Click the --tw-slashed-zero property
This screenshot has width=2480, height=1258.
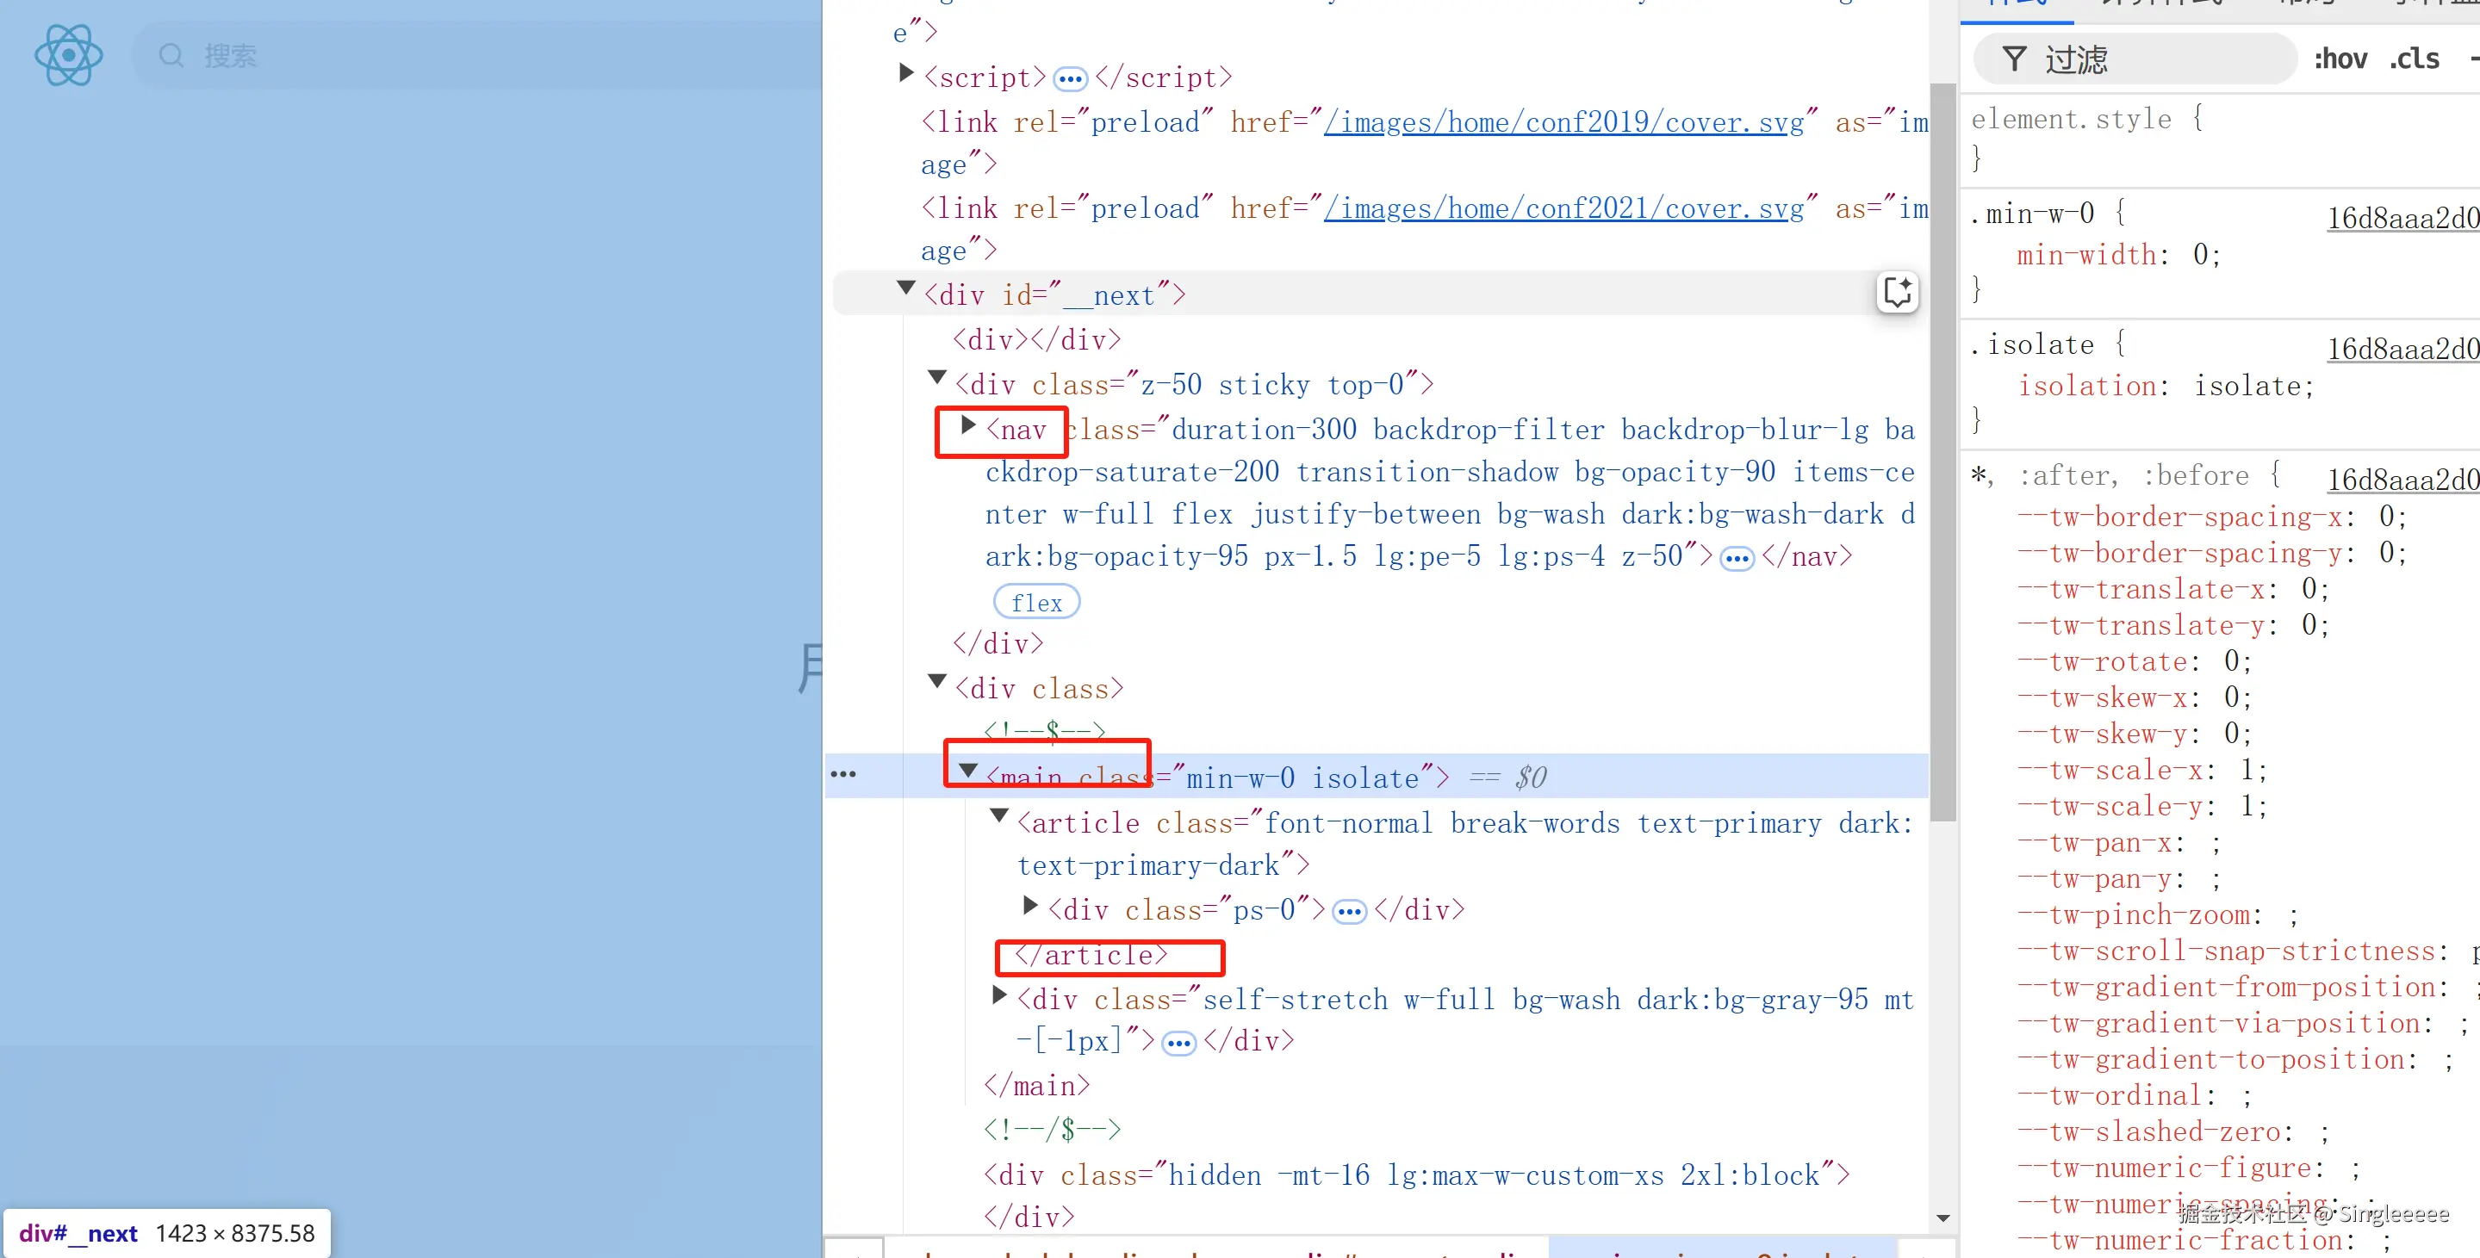tap(2147, 1134)
